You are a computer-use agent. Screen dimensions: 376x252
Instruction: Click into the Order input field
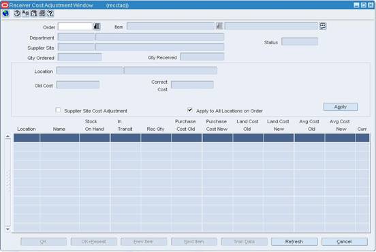pyautogui.click(x=75, y=27)
